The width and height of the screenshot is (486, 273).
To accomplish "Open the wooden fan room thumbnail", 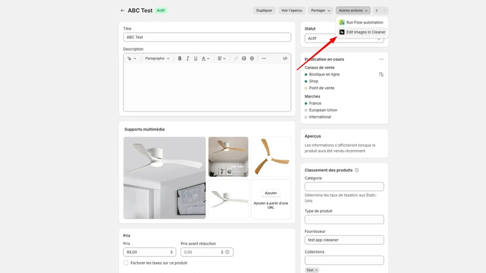I will click(x=228, y=157).
